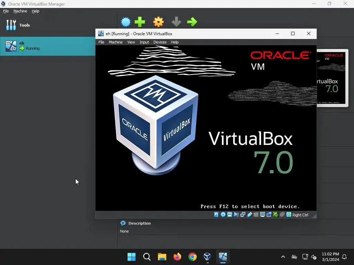Click the gray mouse integration indicator icon
This screenshot has width=354, height=265.
[282, 215]
